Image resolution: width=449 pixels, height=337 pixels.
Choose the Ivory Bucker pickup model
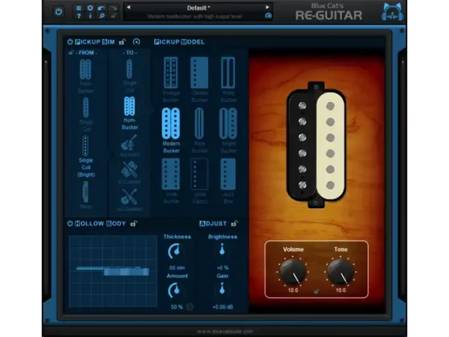[x=228, y=79]
